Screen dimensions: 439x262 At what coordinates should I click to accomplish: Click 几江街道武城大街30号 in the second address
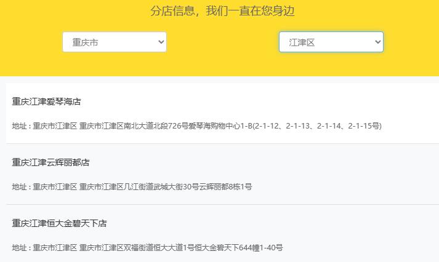tap(161, 187)
